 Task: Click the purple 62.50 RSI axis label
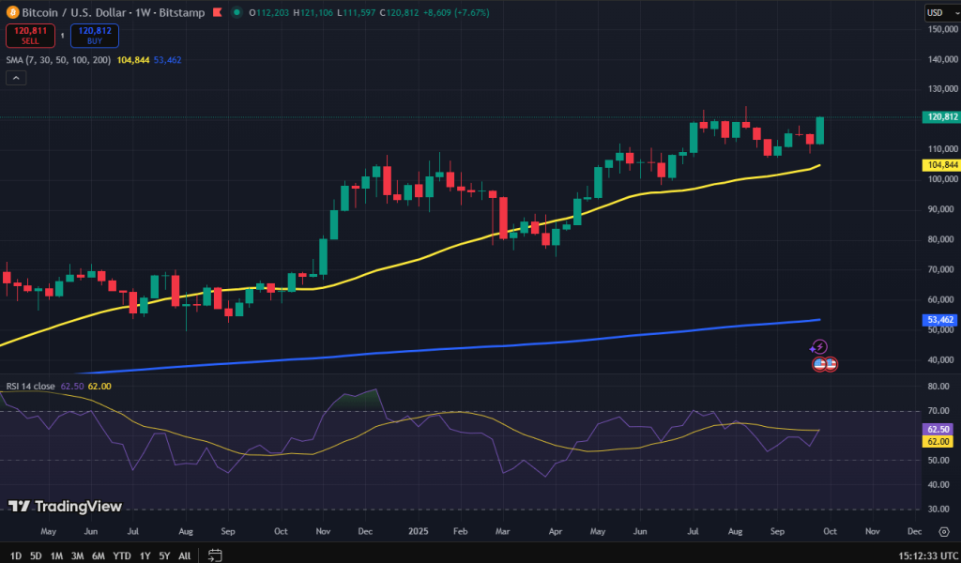[x=938, y=430]
